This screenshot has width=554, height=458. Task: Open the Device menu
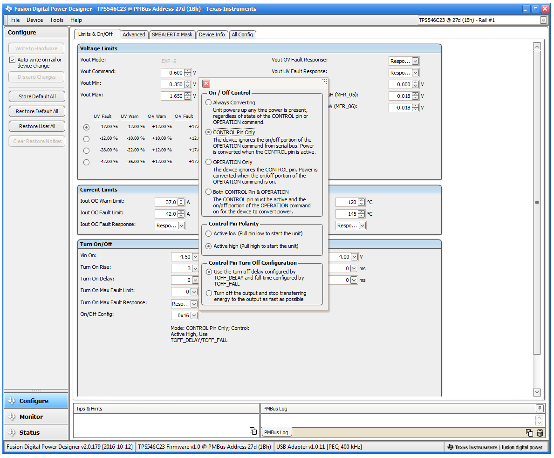point(34,20)
